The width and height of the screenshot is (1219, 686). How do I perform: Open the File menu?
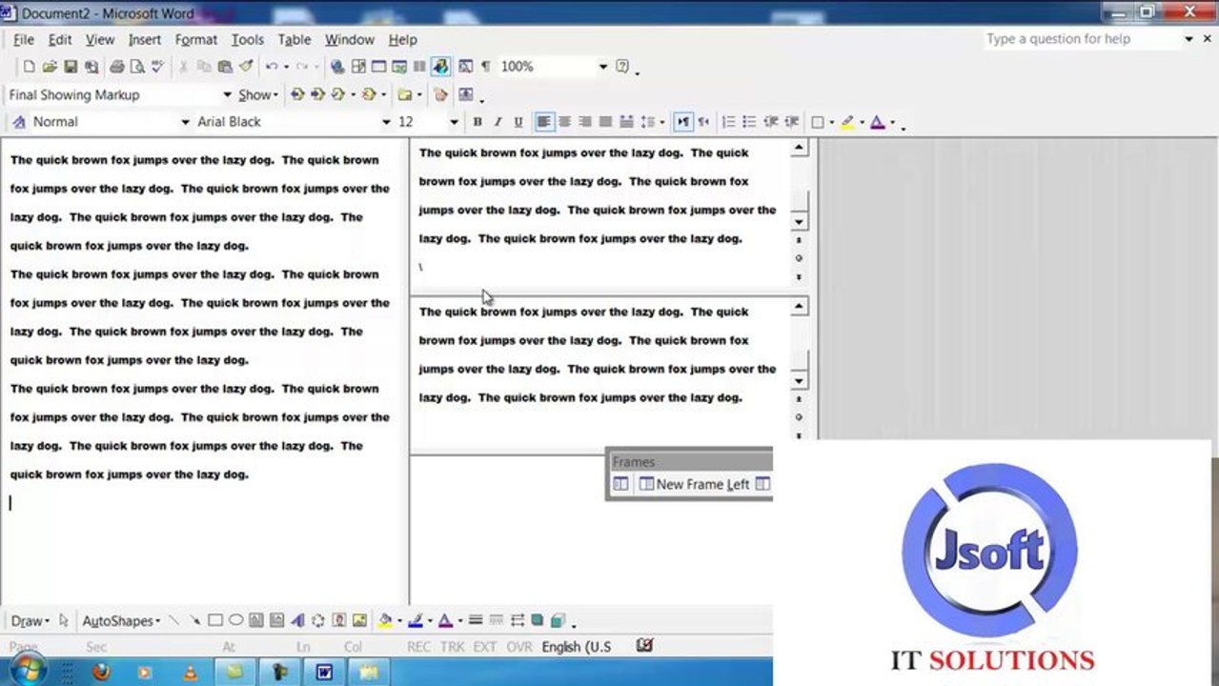[x=24, y=39]
